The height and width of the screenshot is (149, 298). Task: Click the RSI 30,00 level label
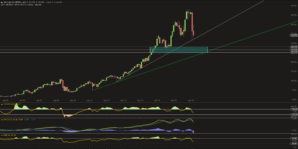[x=294, y=144]
